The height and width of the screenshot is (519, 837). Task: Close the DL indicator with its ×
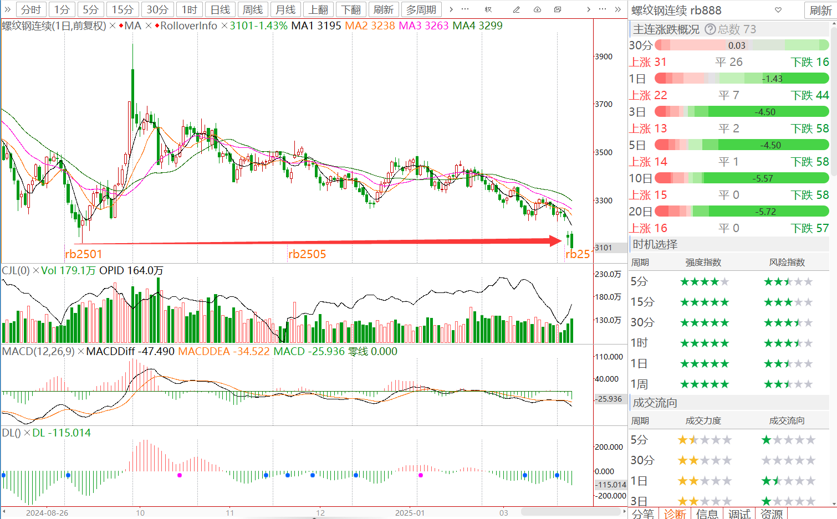(x=27, y=433)
